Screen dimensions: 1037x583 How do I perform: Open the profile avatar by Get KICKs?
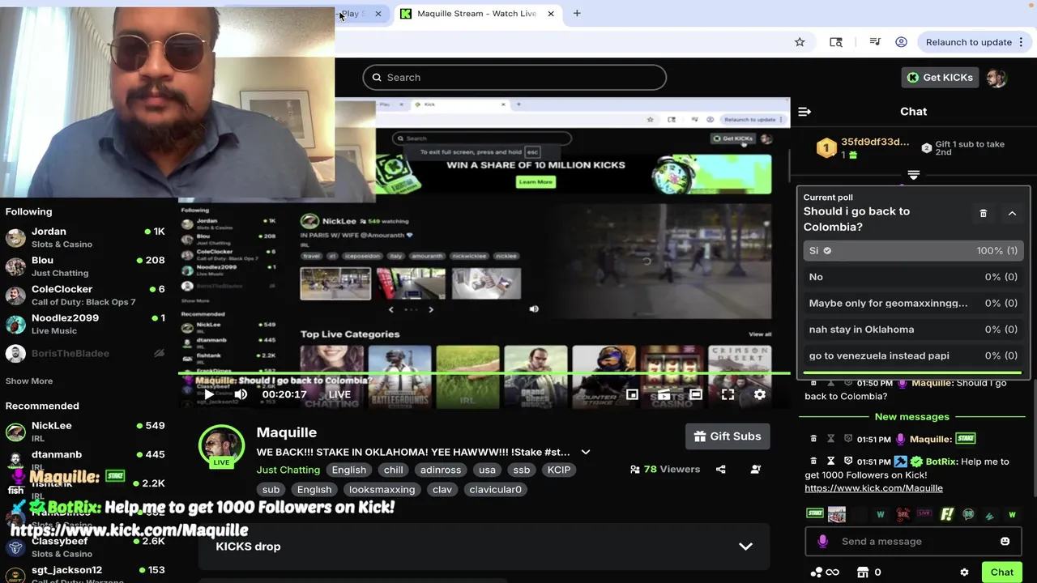(x=996, y=78)
